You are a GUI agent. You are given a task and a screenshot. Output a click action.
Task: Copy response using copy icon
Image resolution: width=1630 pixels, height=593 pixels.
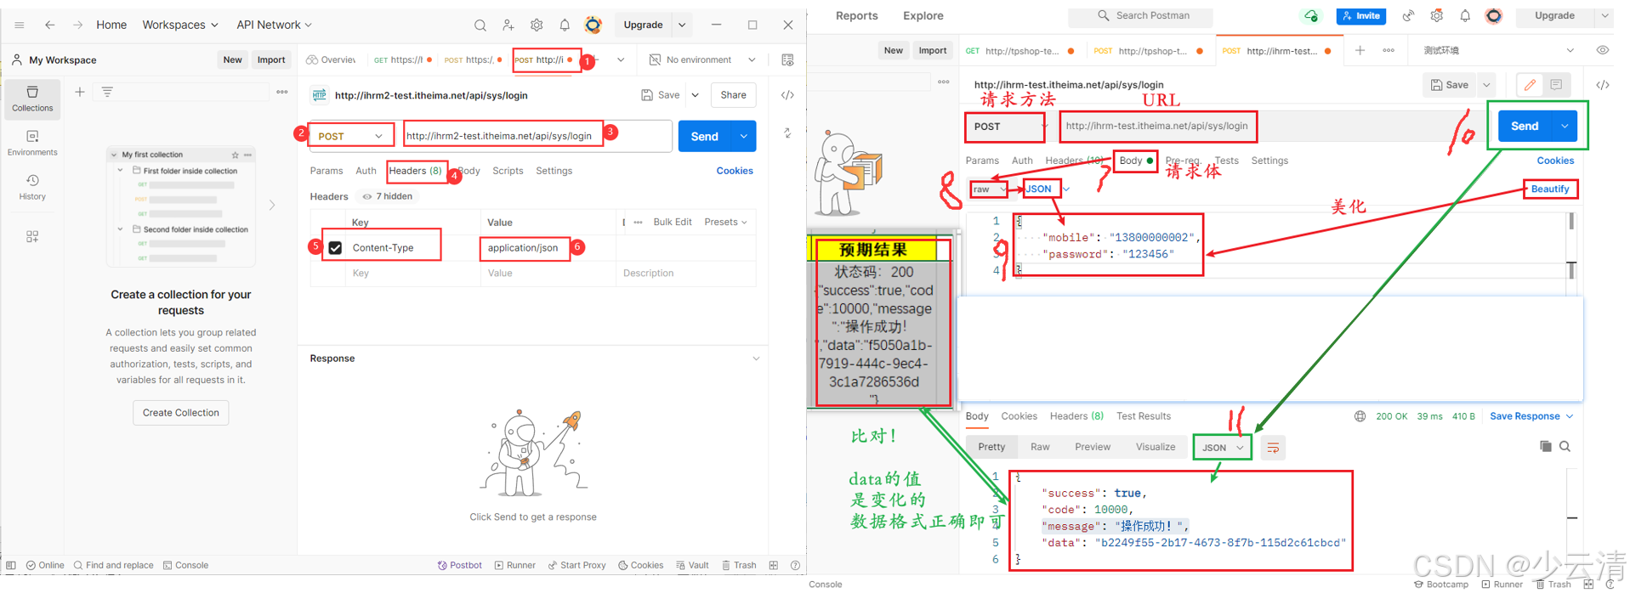(x=1546, y=447)
